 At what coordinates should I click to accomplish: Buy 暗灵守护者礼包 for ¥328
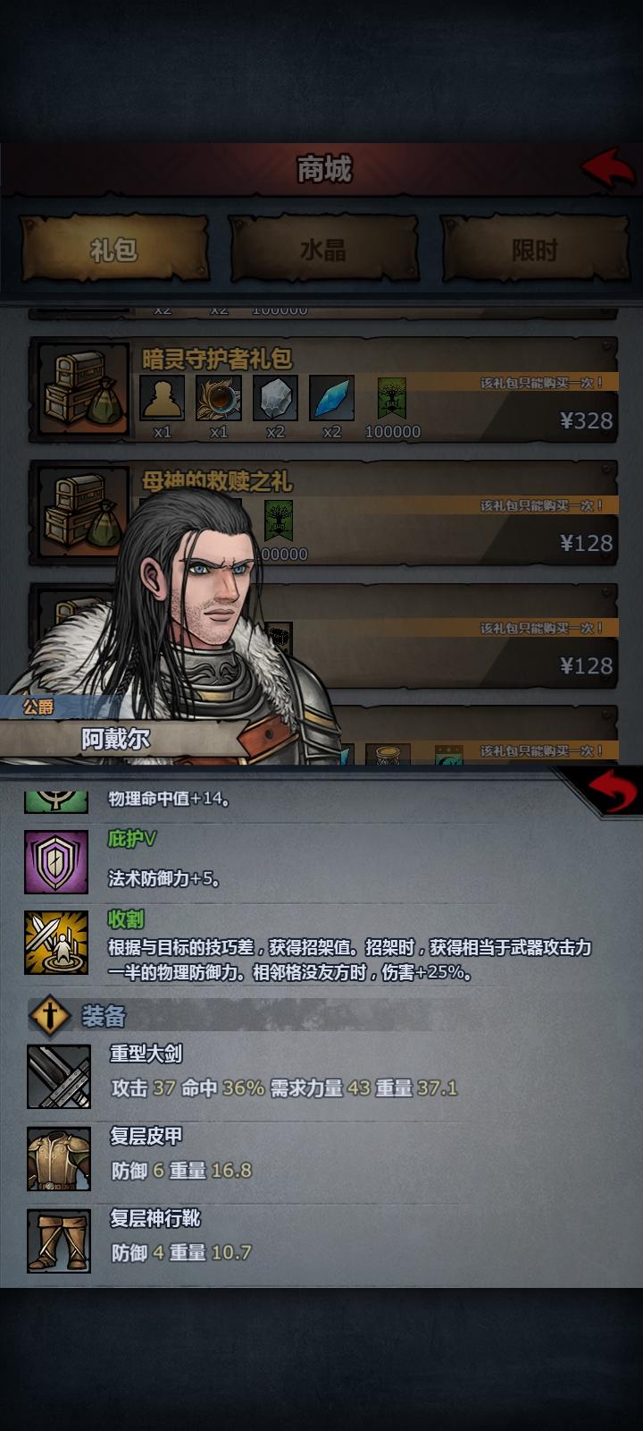(586, 420)
